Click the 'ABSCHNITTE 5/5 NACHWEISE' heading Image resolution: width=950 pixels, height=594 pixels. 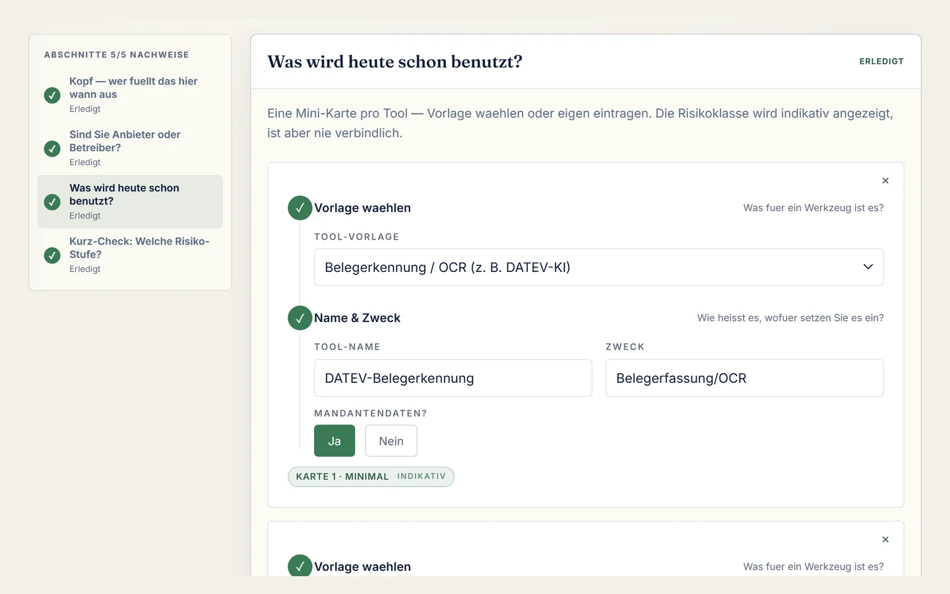pyautogui.click(x=117, y=55)
